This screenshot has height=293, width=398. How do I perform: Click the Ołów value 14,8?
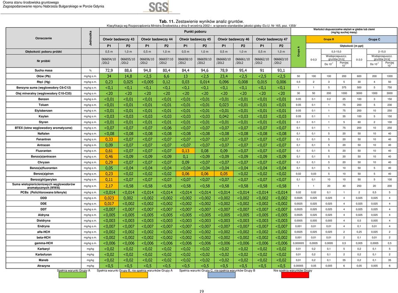tap(128, 76)
